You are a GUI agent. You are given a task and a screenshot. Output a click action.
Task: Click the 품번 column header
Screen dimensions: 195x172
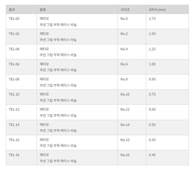pyautogui.click(x=21, y=9)
